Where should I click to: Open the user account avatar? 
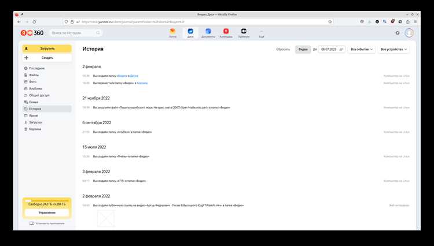click(409, 33)
